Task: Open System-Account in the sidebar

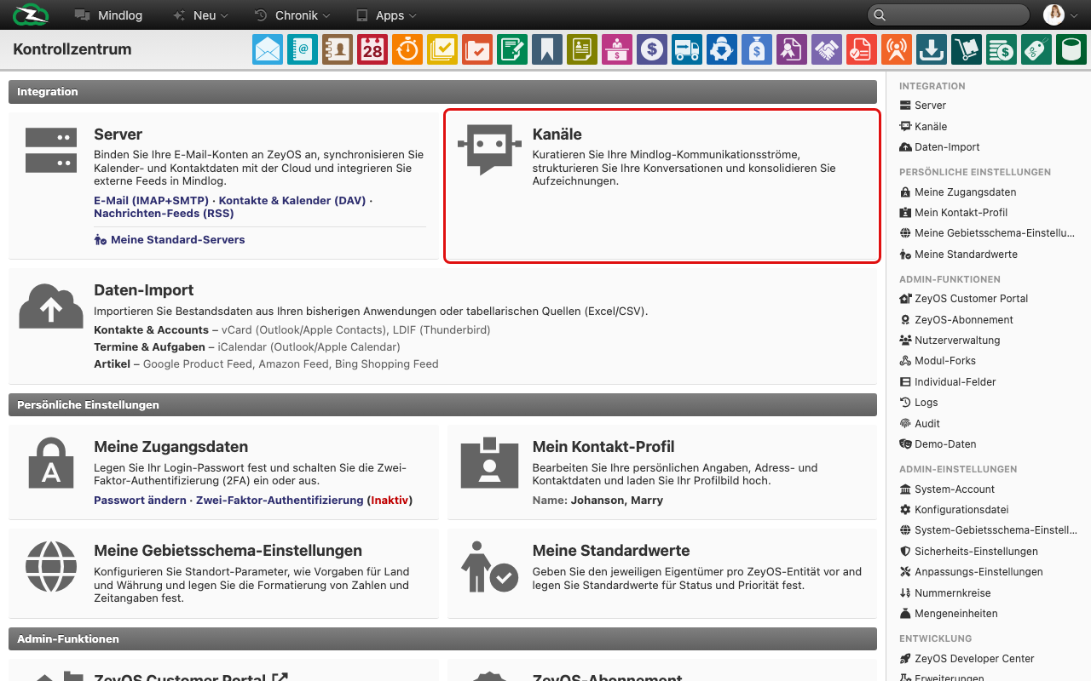Action: point(947,489)
